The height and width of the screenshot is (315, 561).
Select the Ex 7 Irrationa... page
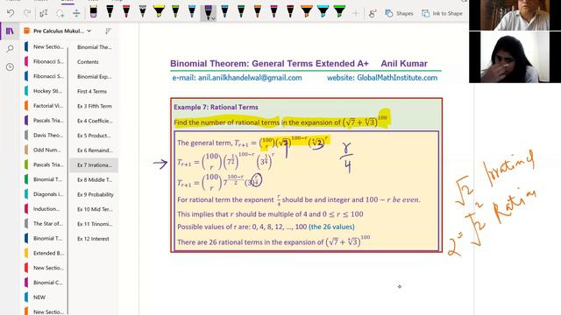(x=94, y=165)
